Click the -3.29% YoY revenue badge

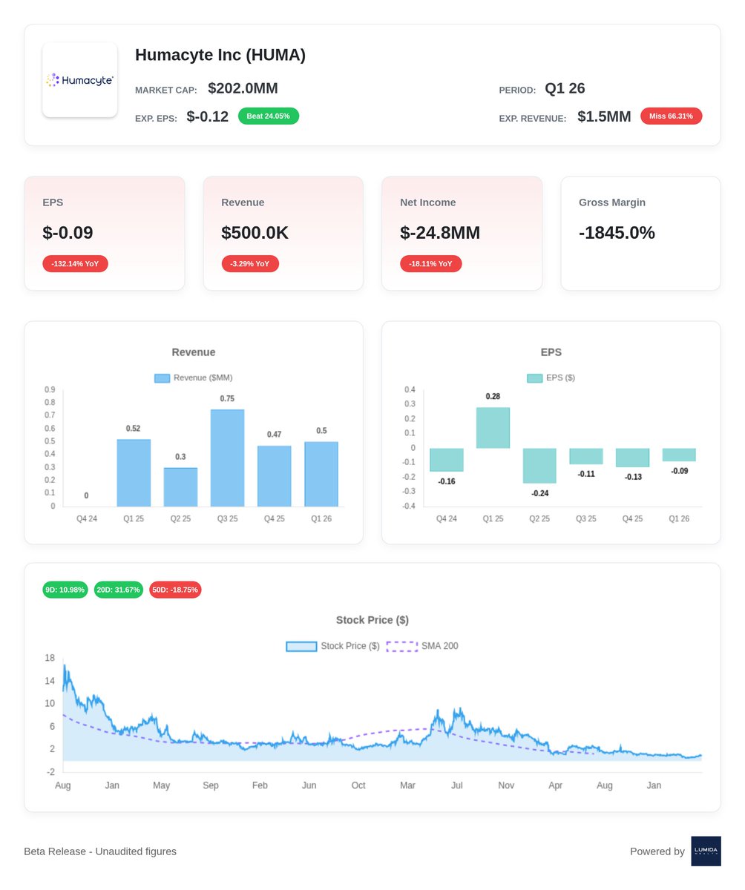[x=251, y=264]
